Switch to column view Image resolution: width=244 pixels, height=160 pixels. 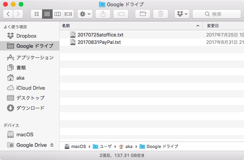coord(58,14)
